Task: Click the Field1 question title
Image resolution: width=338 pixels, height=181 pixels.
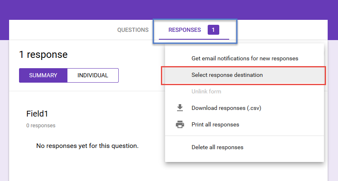Action: 40,114
